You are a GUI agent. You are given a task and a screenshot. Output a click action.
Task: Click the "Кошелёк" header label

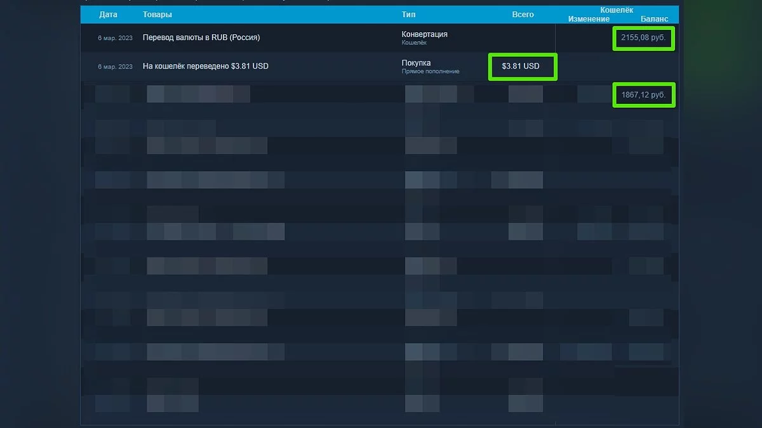point(617,10)
